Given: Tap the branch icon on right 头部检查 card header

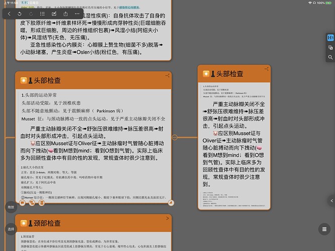Looking at the screenshot, I should (x=267, y=69).
